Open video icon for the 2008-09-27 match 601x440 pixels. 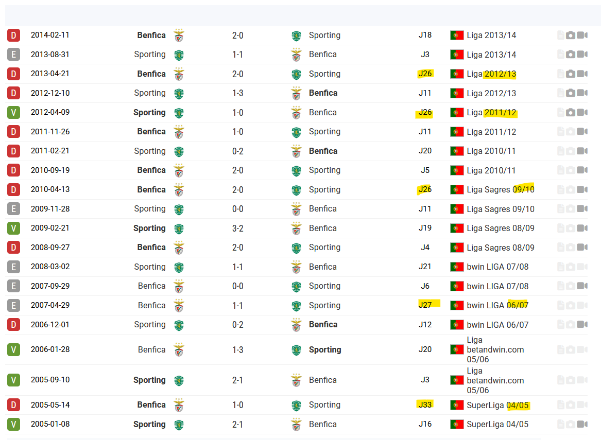click(x=582, y=247)
